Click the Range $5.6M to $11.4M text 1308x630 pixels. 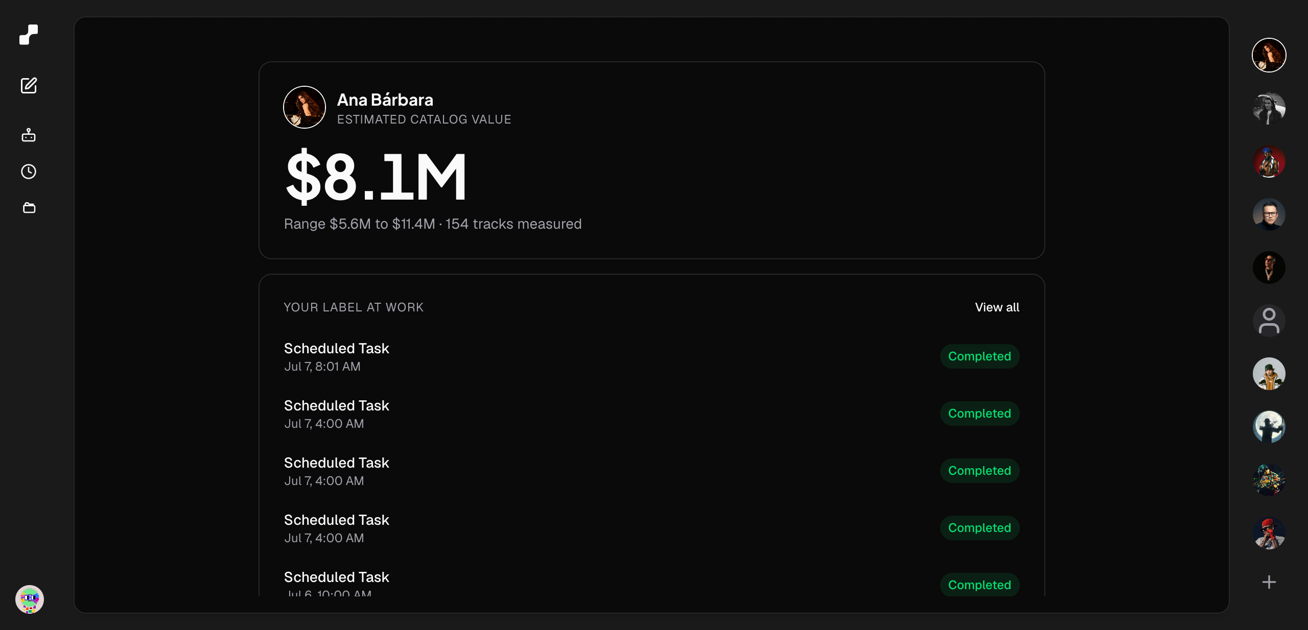(x=360, y=224)
